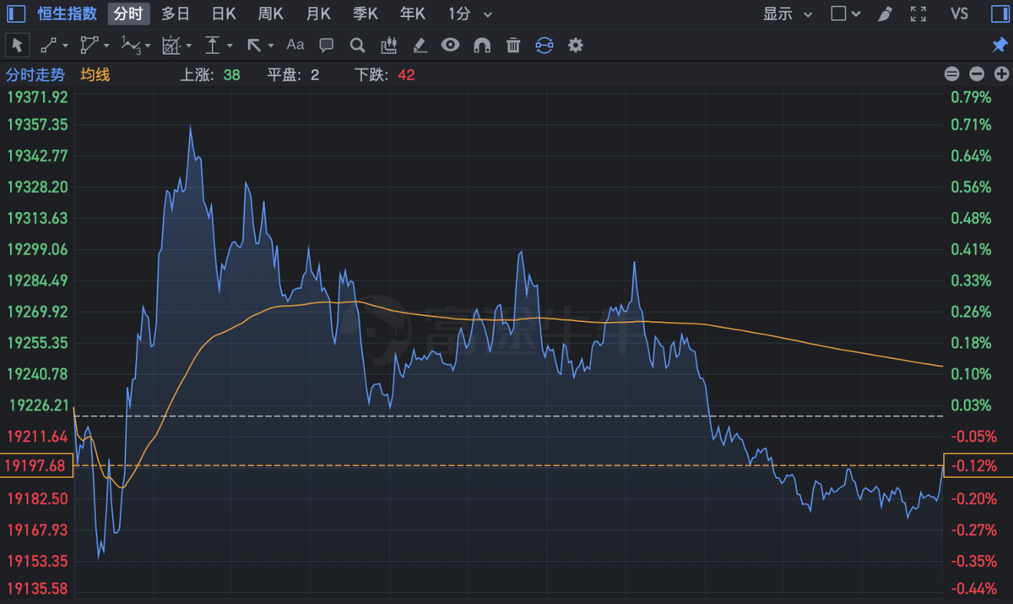Open the magnifier search tool

pyautogui.click(x=357, y=45)
